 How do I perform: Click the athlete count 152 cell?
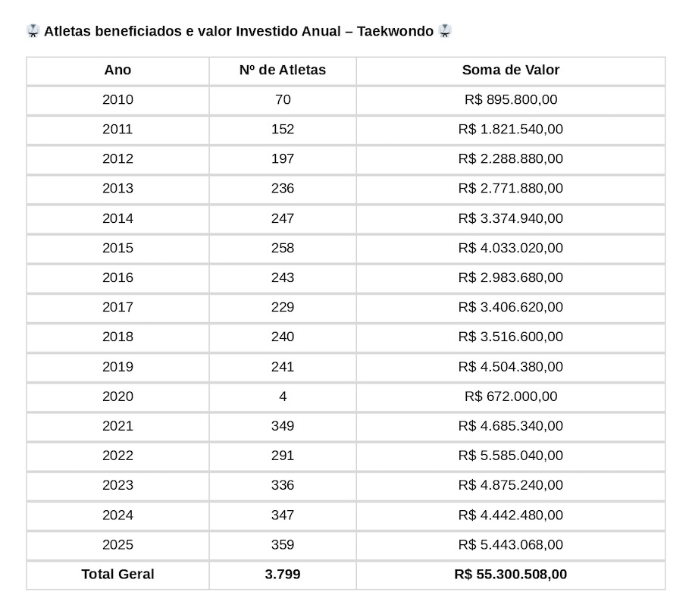283,129
